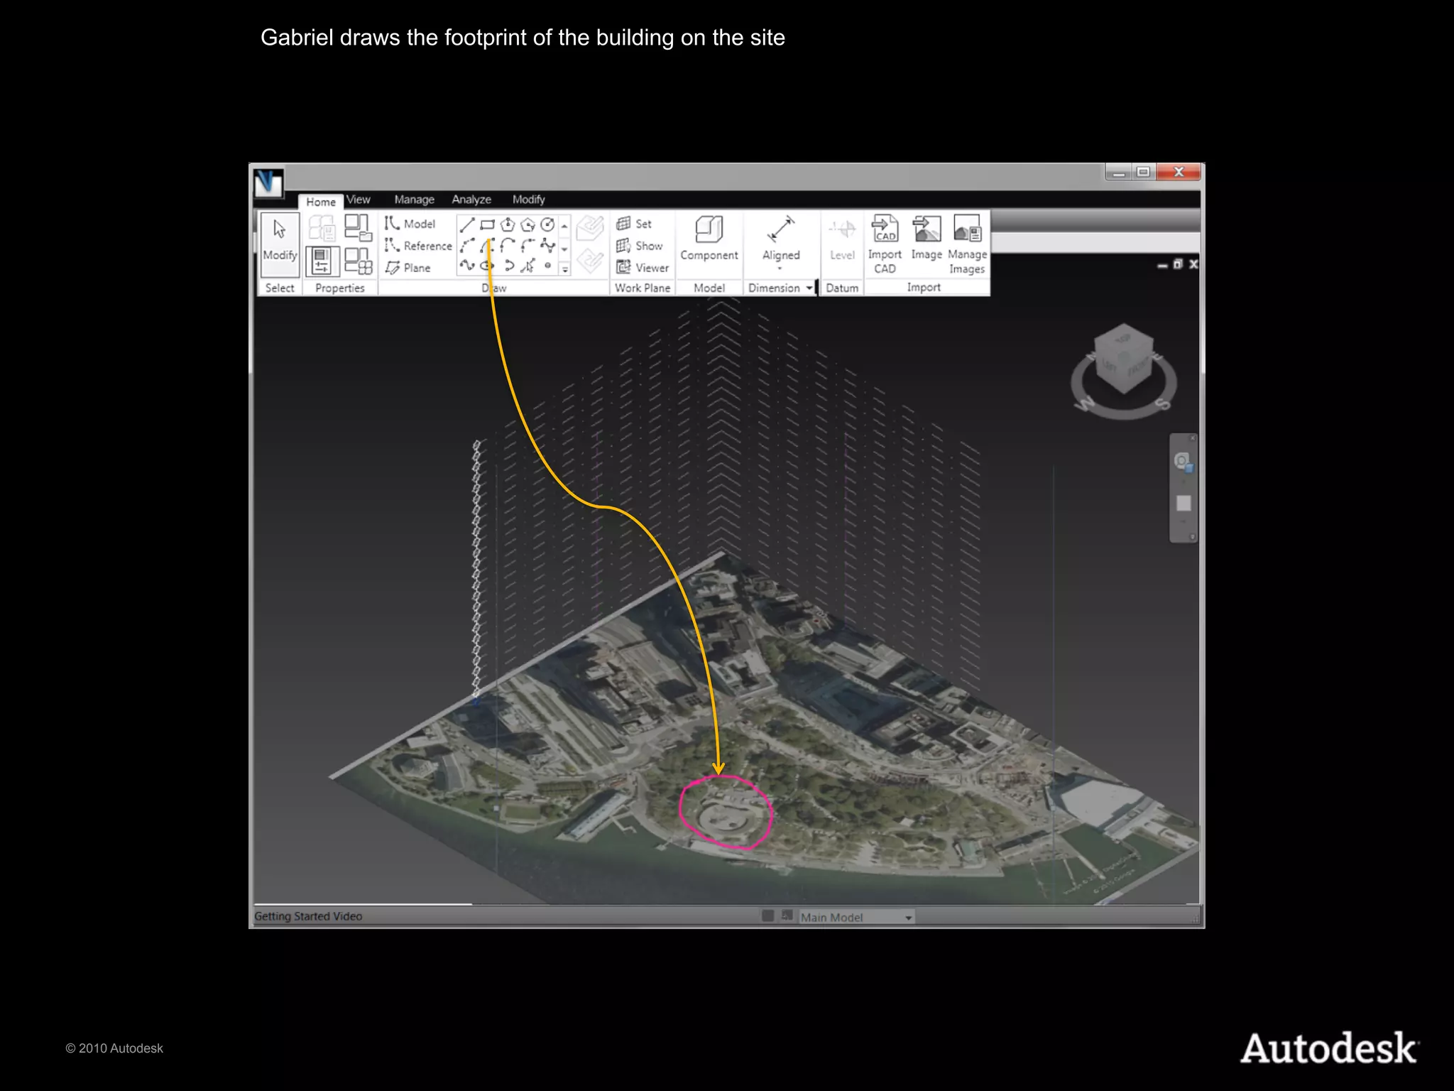
Task: Close the inner view window
Action: (x=1193, y=264)
